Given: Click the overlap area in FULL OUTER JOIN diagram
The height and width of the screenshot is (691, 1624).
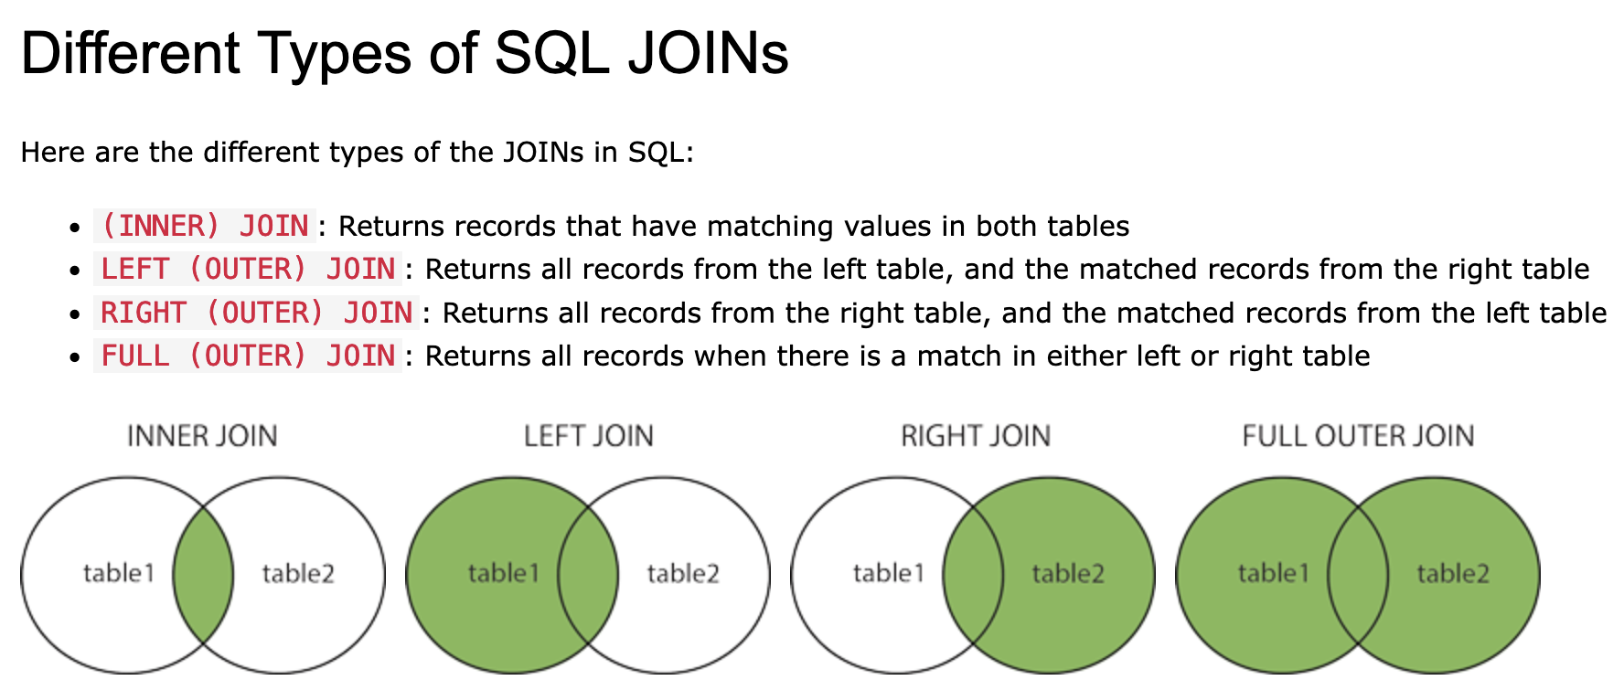Looking at the screenshot, I should pyautogui.click(x=1358, y=574).
